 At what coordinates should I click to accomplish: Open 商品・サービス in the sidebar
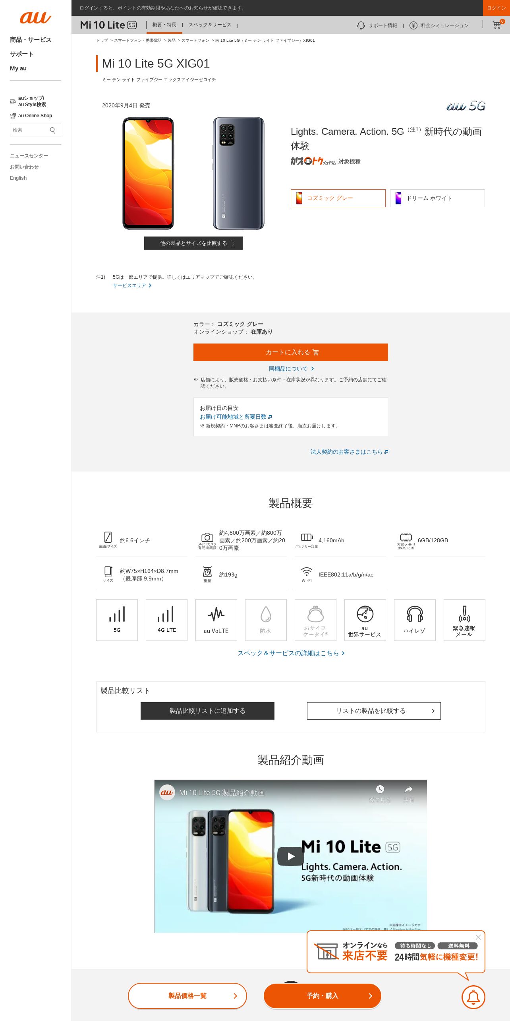[31, 40]
